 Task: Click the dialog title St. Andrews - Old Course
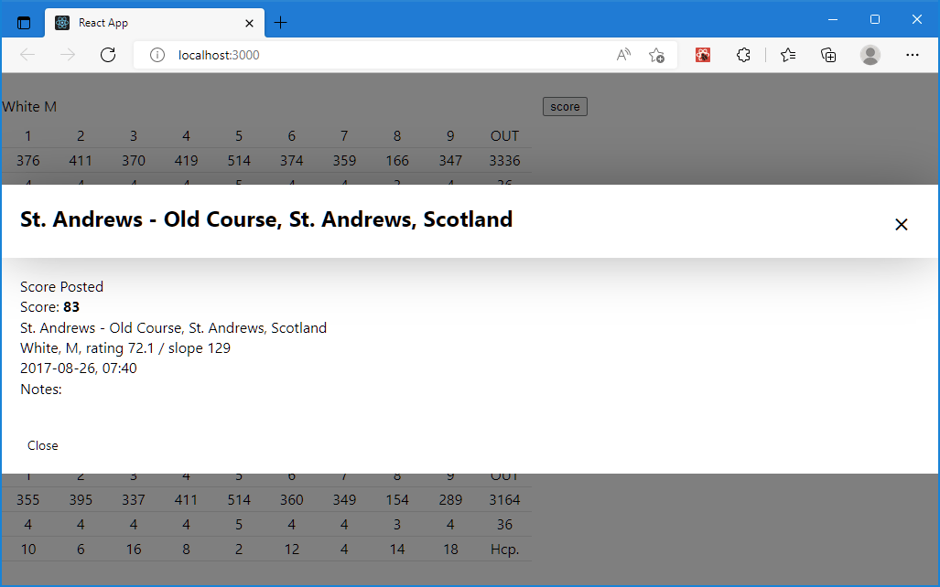pyautogui.click(x=266, y=219)
